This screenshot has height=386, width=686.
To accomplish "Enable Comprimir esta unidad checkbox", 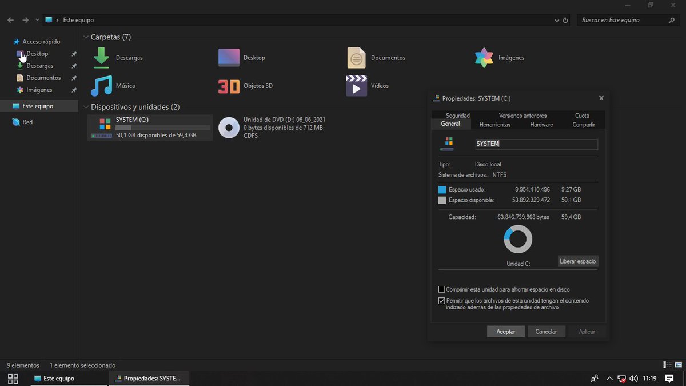I will 441,289.
